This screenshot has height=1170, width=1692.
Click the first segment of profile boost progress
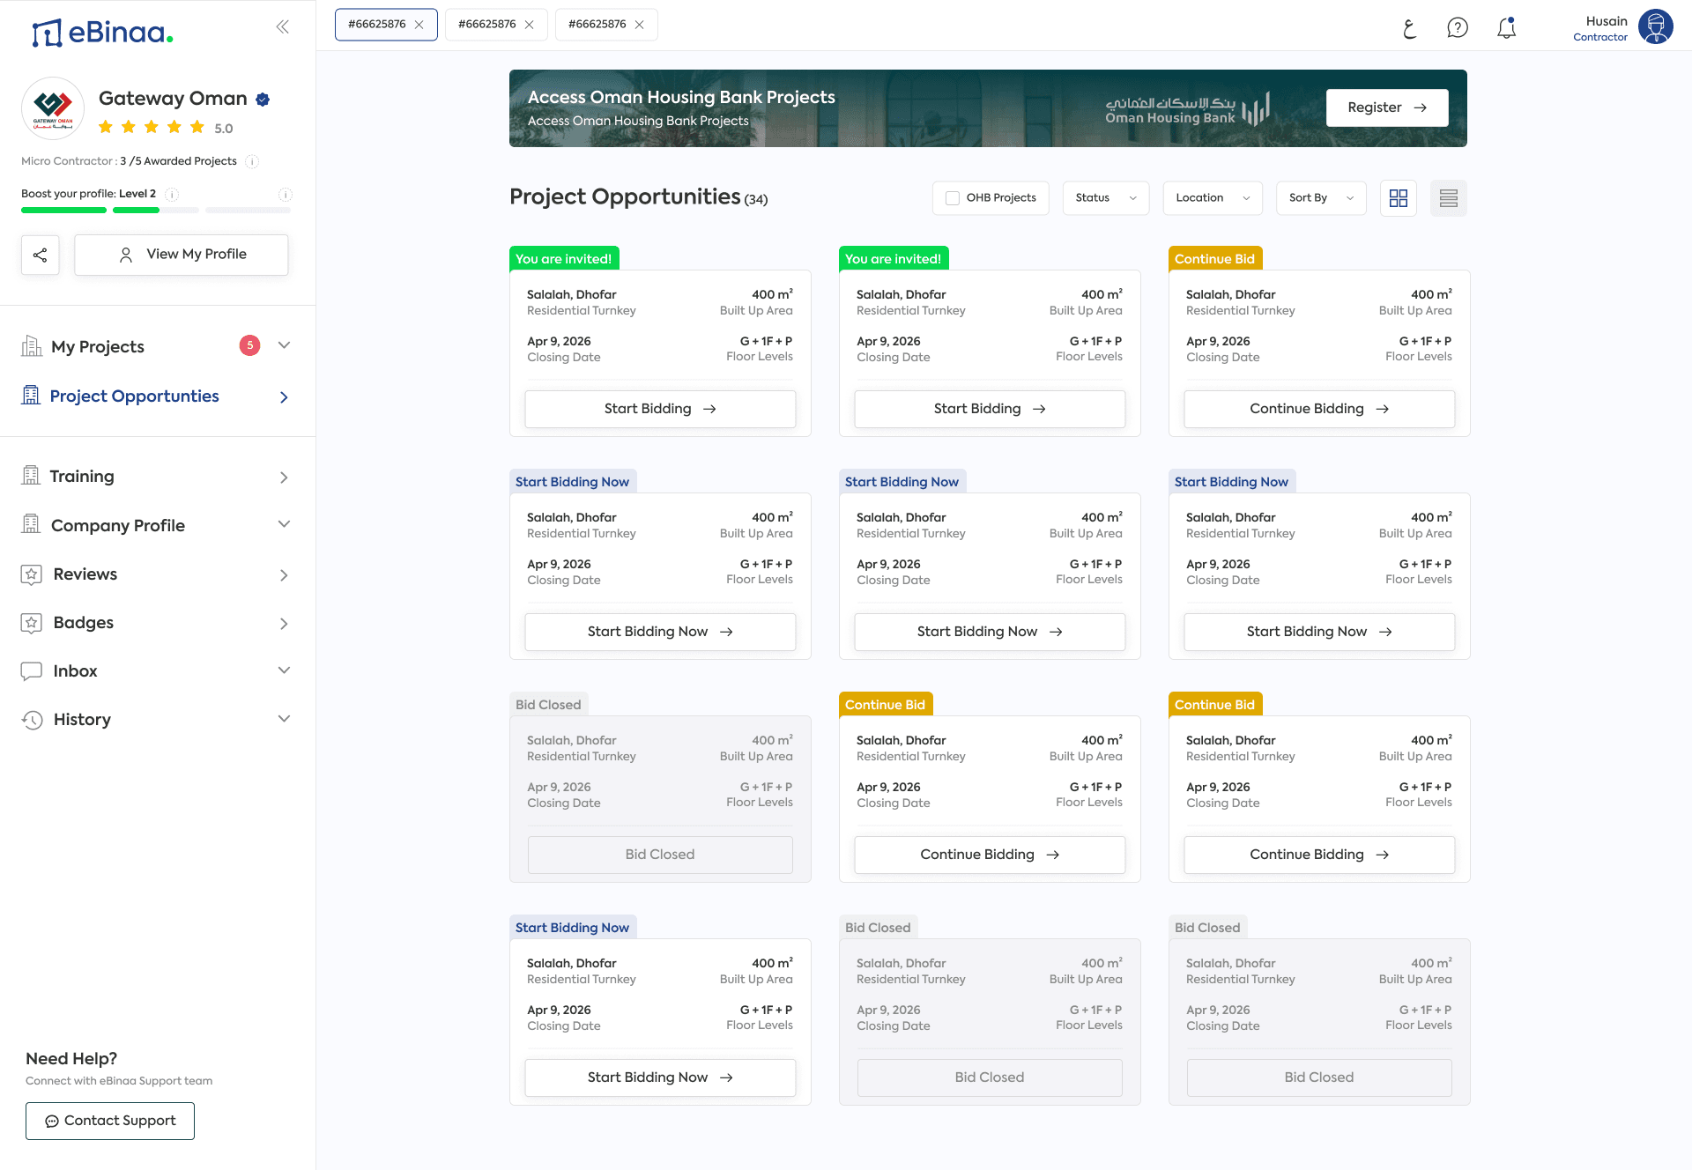(x=63, y=211)
